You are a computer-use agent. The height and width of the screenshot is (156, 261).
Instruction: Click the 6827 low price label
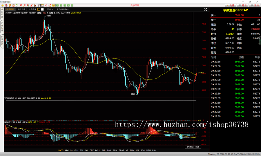click(133, 94)
